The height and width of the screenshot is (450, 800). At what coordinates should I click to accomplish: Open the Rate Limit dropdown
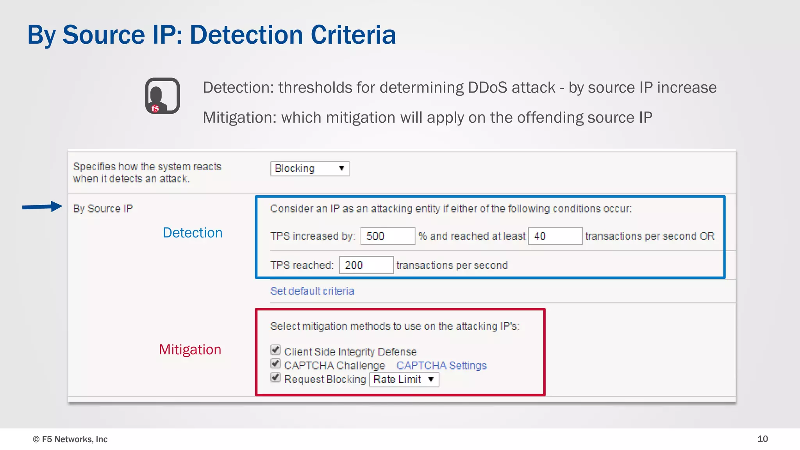404,379
